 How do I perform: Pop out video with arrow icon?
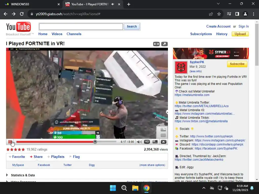click(x=164, y=44)
